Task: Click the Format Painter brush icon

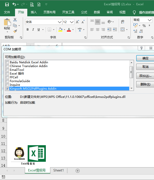Action: click(x=15, y=31)
